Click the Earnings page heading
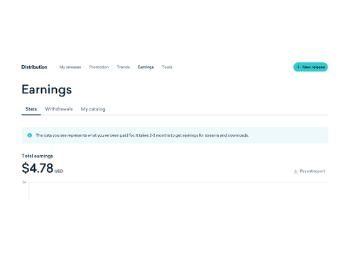The height and width of the screenshot is (255, 341). click(47, 90)
